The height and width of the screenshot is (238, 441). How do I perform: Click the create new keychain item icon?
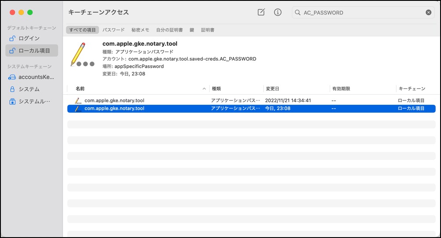(261, 12)
